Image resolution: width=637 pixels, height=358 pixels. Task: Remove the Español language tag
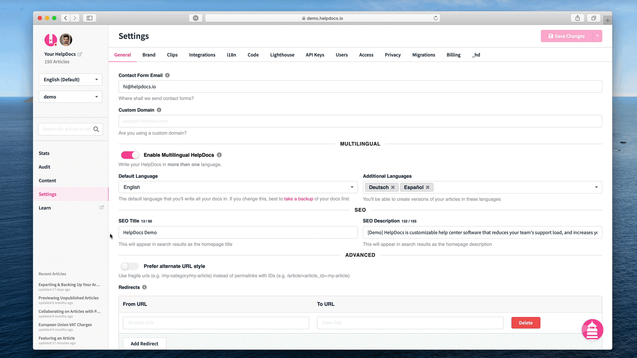(x=428, y=187)
